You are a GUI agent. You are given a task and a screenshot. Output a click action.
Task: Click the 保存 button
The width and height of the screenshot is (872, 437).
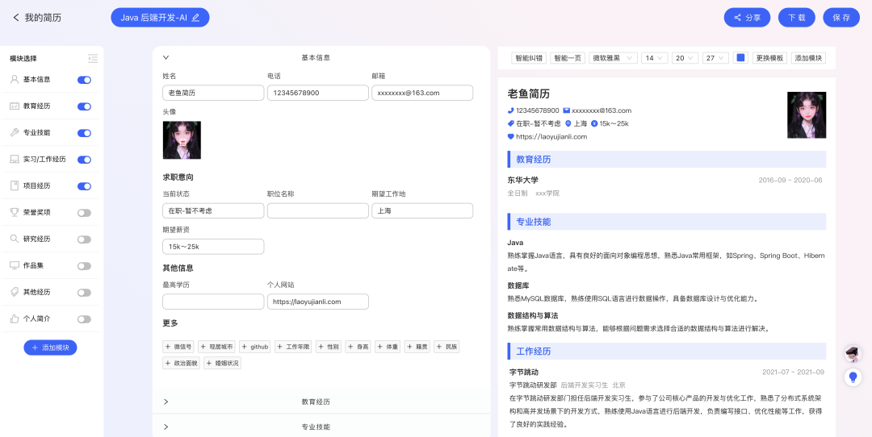[x=841, y=18]
